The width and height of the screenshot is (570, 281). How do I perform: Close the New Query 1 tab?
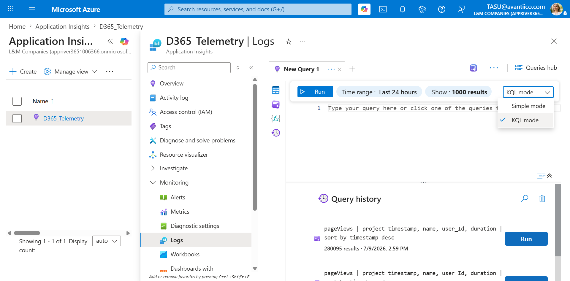[340, 69]
